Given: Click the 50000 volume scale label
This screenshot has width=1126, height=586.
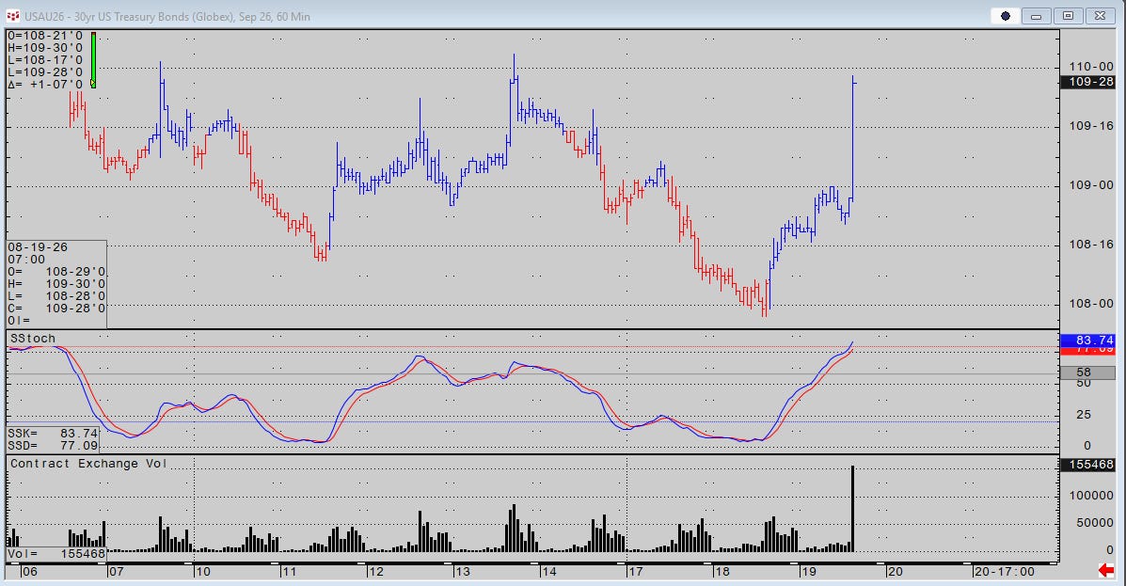Looking at the screenshot, I should [x=1094, y=523].
